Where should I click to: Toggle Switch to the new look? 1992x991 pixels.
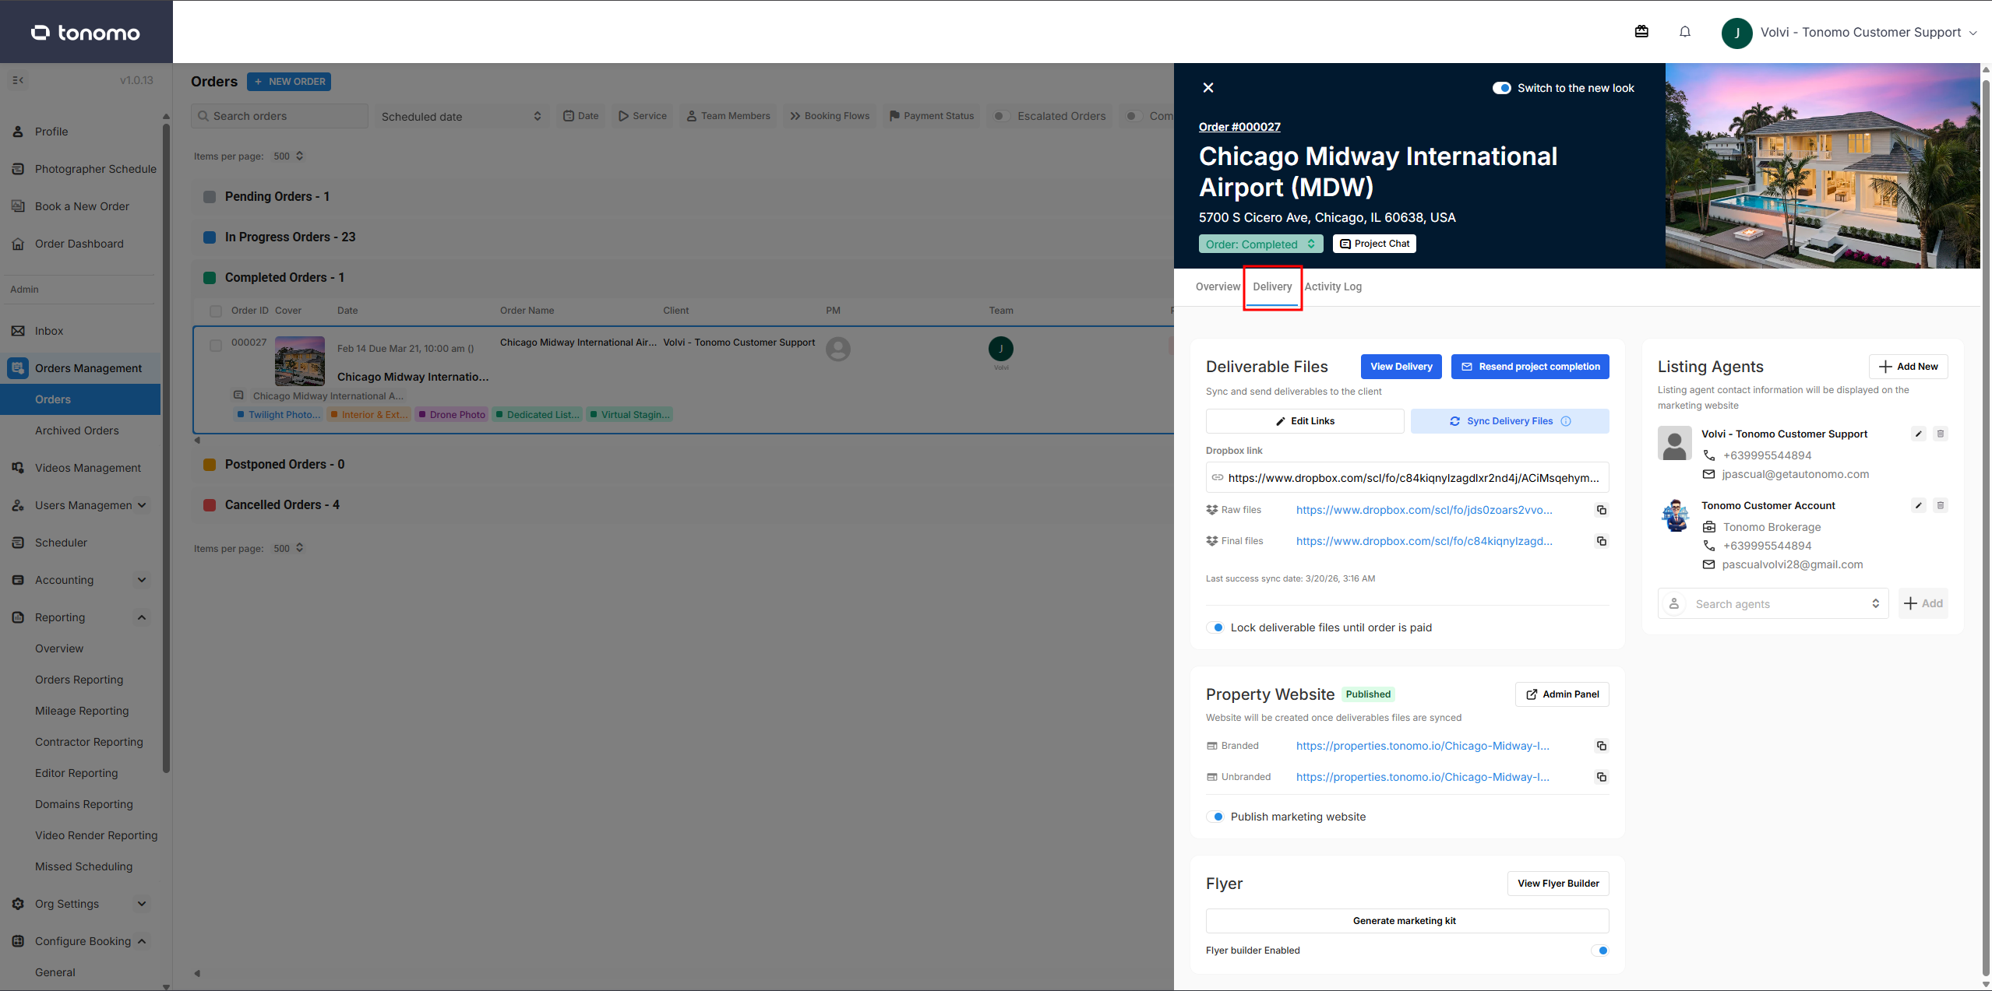click(x=1501, y=88)
